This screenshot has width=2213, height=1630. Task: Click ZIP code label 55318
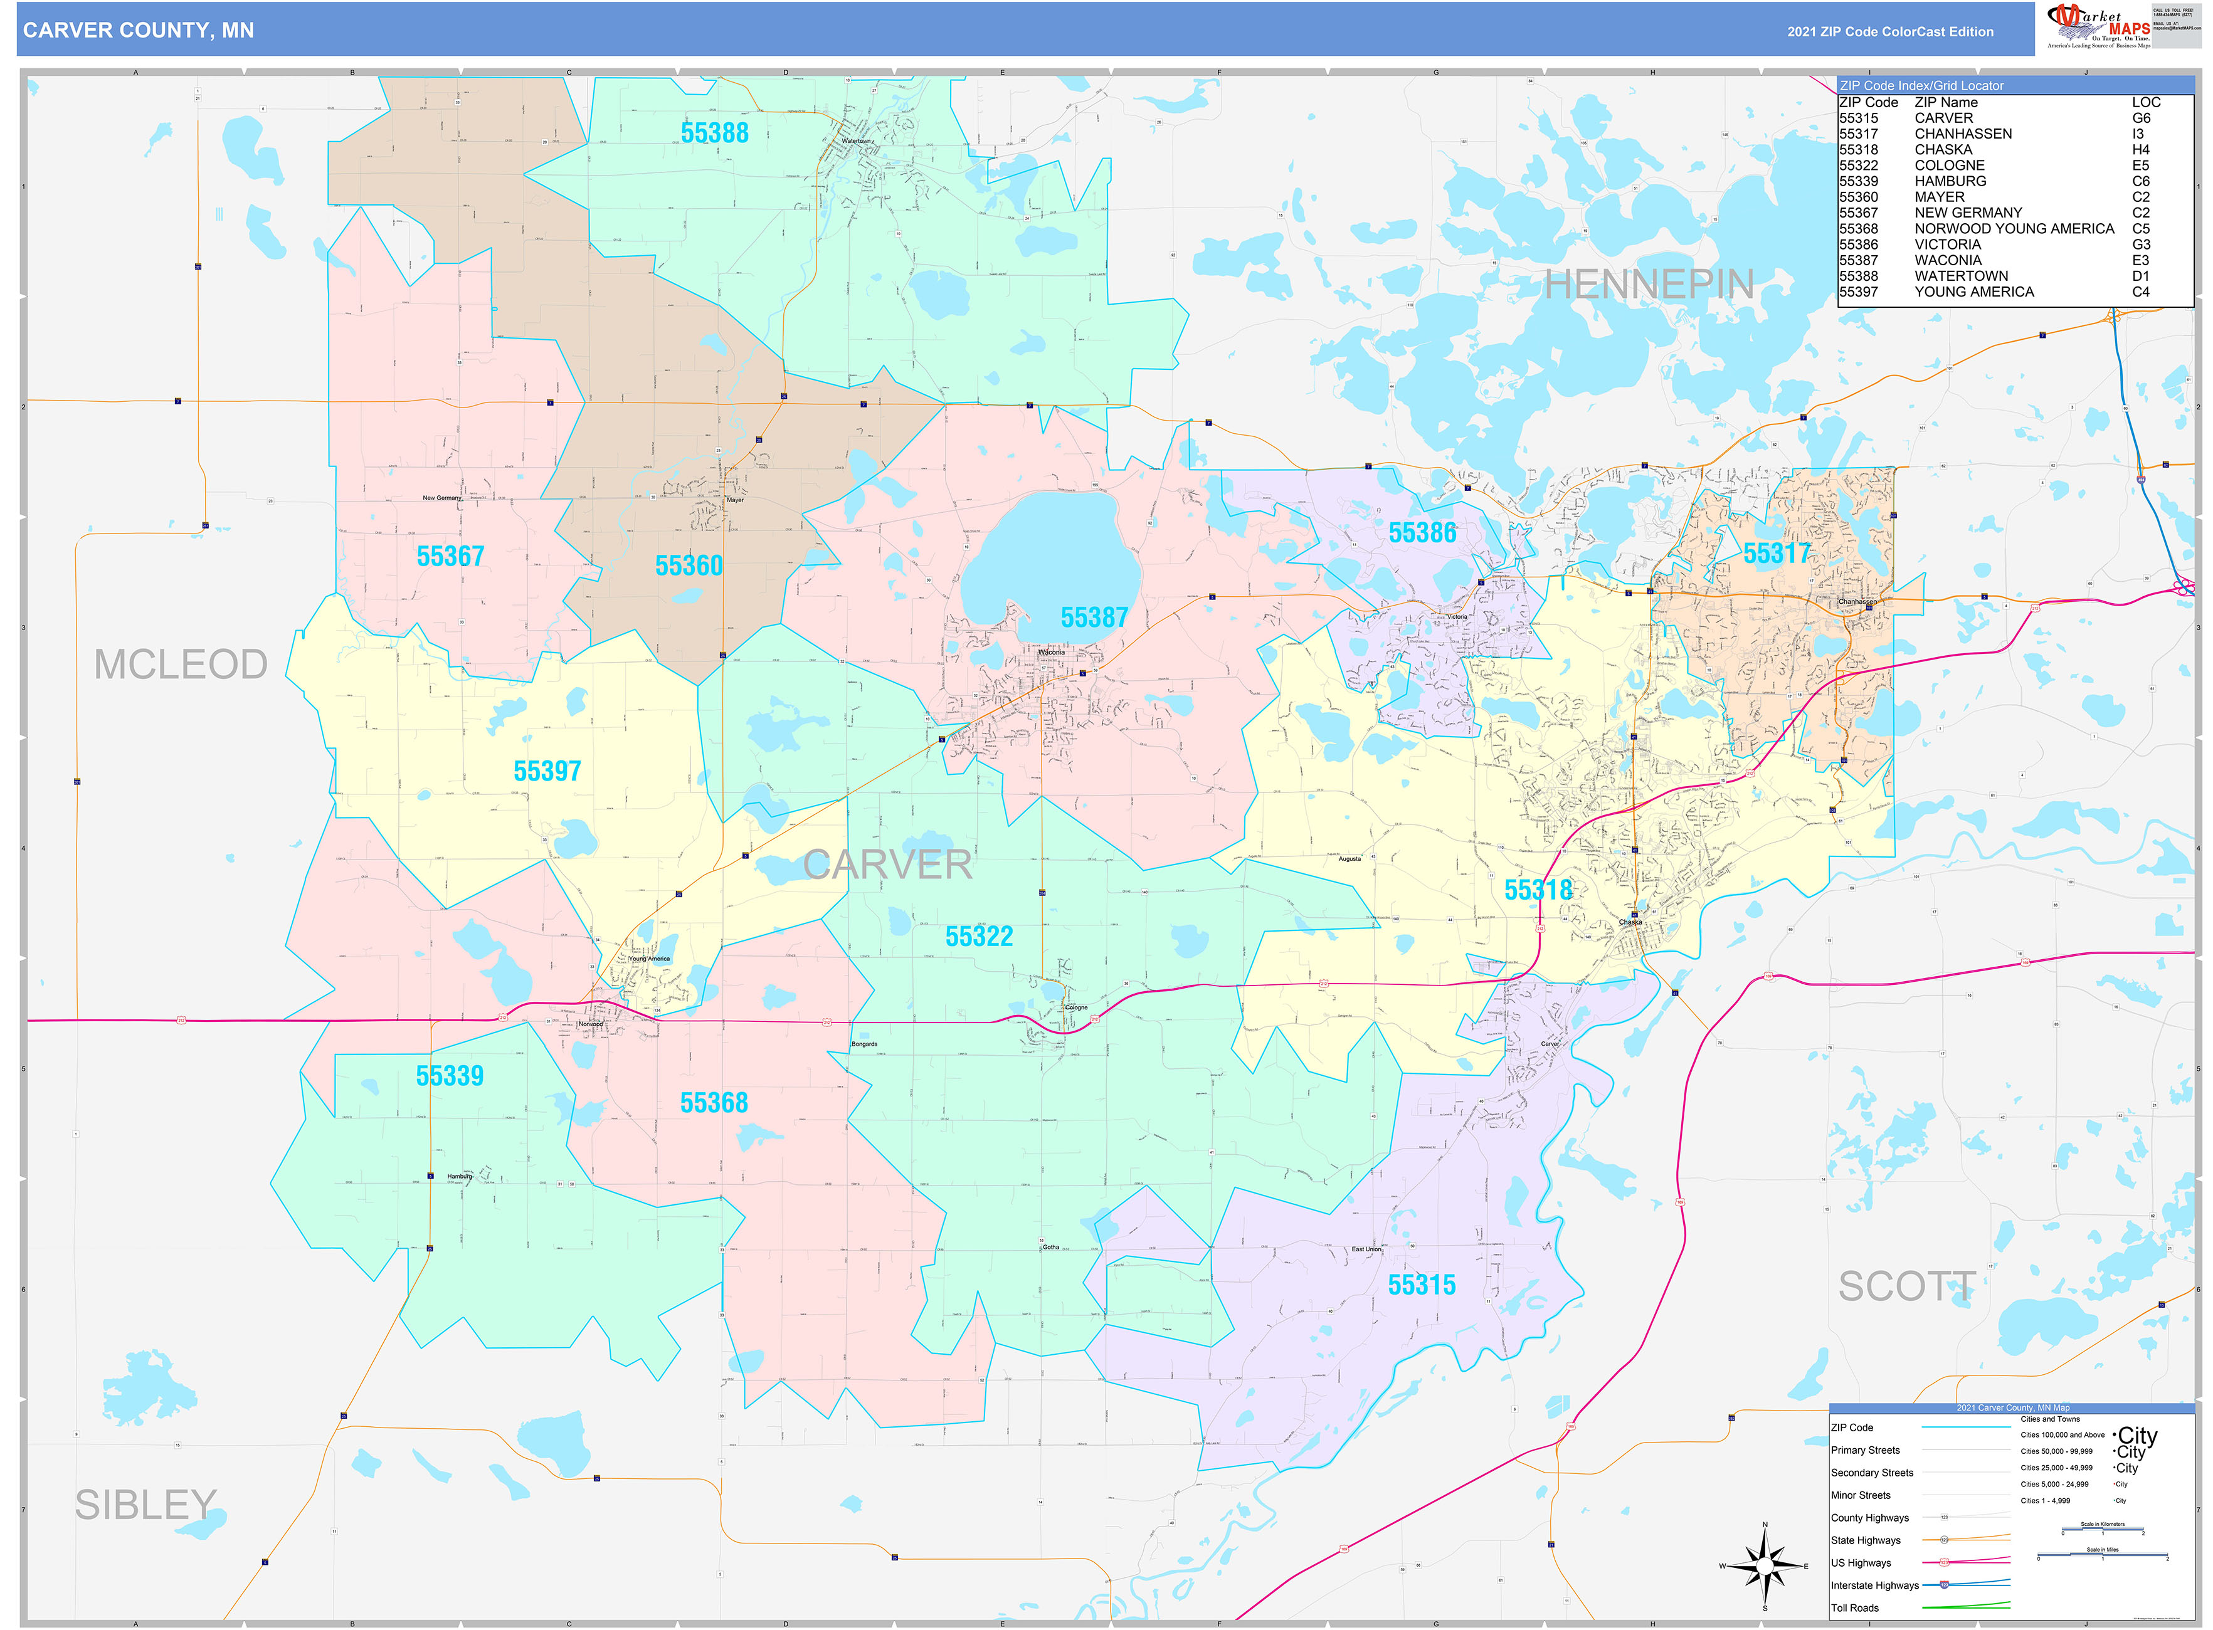pos(1538,890)
